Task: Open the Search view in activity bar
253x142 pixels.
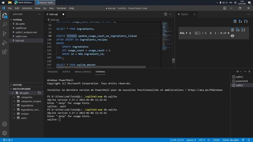Action: tap(4, 24)
